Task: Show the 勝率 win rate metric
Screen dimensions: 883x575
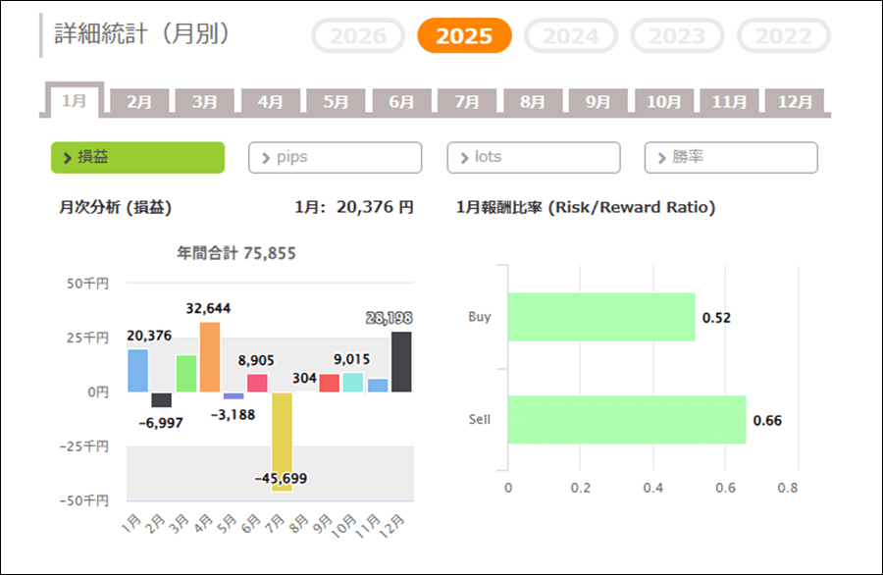Action: pos(731,157)
